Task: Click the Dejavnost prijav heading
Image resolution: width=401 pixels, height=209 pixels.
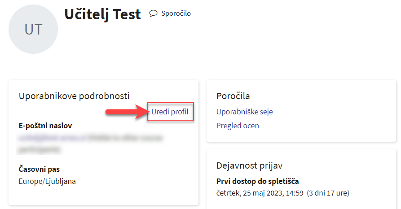Action: (249, 165)
